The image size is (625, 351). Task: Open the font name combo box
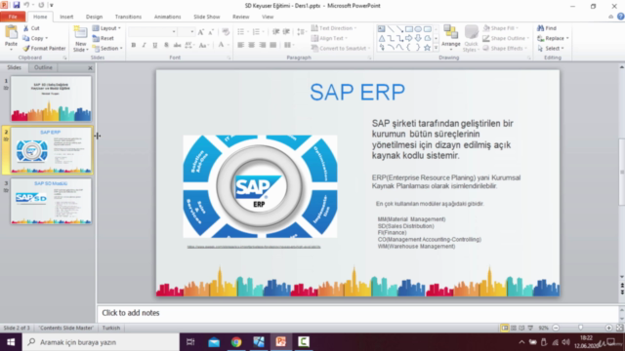pyautogui.click(x=152, y=32)
